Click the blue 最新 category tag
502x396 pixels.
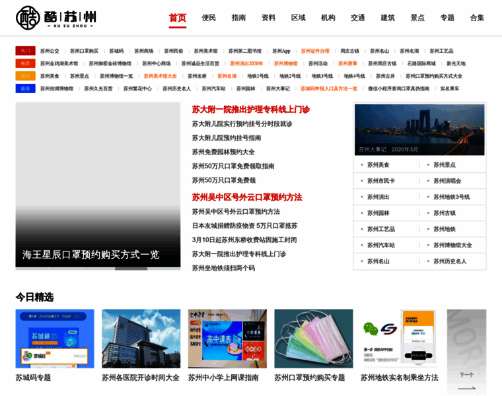point(25,88)
